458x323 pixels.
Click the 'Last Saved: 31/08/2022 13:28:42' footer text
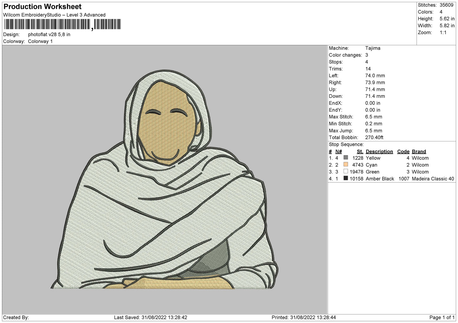pyautogui.click(x=151, y=317)
